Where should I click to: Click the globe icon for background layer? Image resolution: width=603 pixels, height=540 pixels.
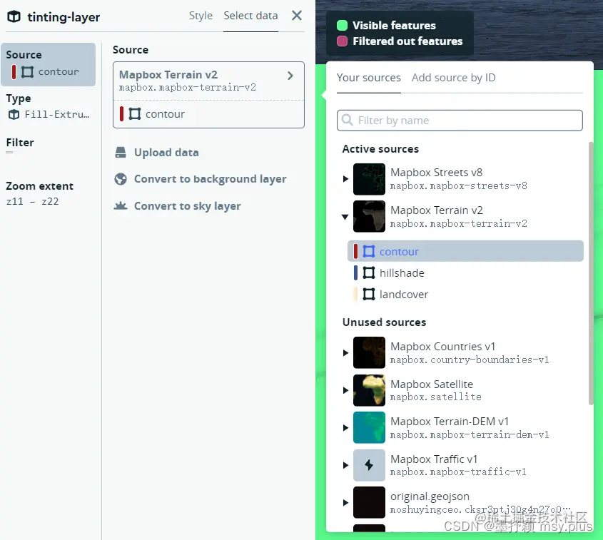pos(121,179)
